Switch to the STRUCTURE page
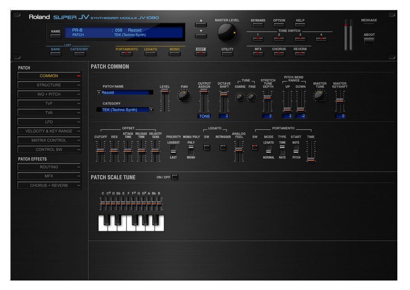This screenshot has height=290, width=410. [49, 85]
